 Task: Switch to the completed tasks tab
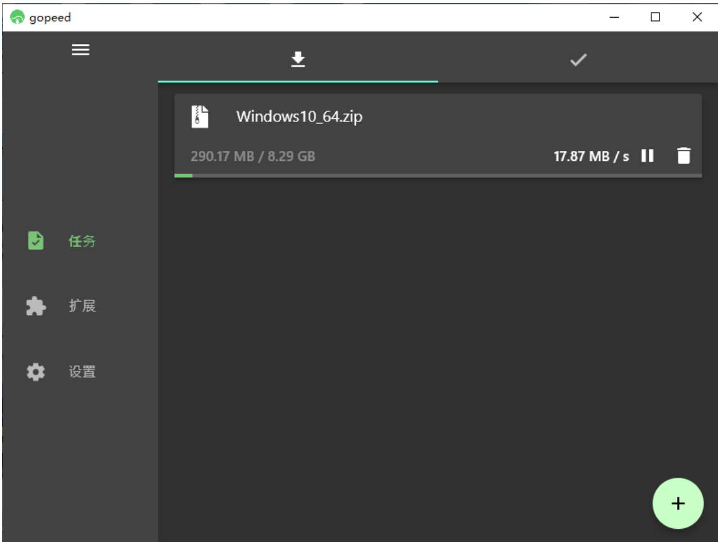(578, 60)
